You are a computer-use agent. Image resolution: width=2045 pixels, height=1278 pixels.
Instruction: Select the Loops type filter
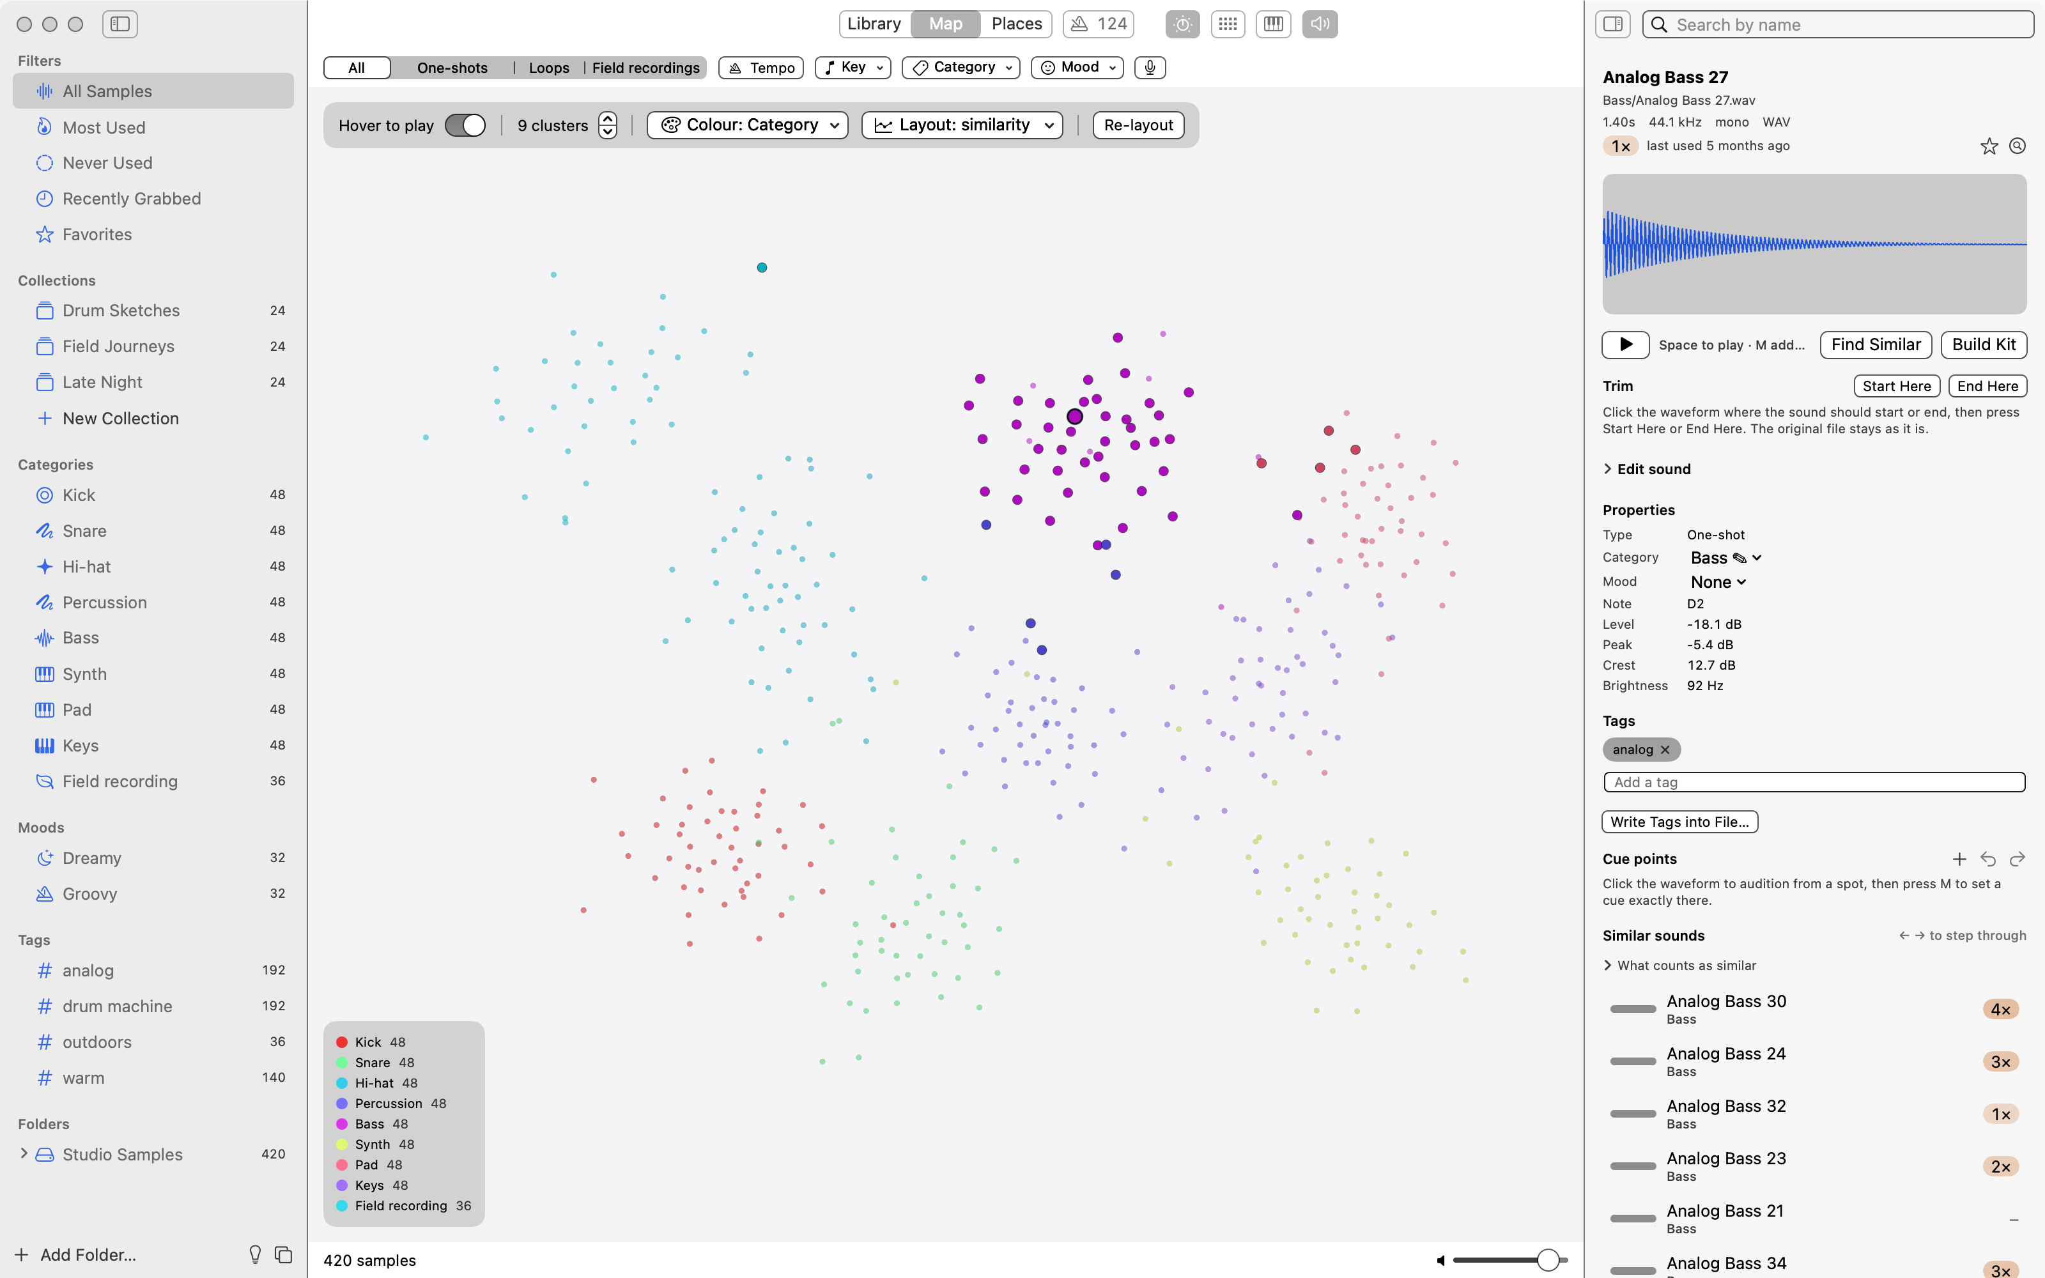550,68
